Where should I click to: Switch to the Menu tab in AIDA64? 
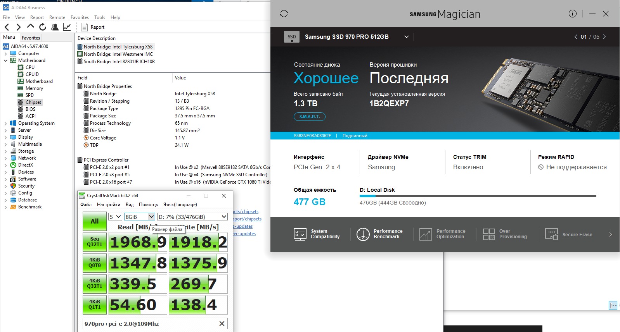pos(9,37)
